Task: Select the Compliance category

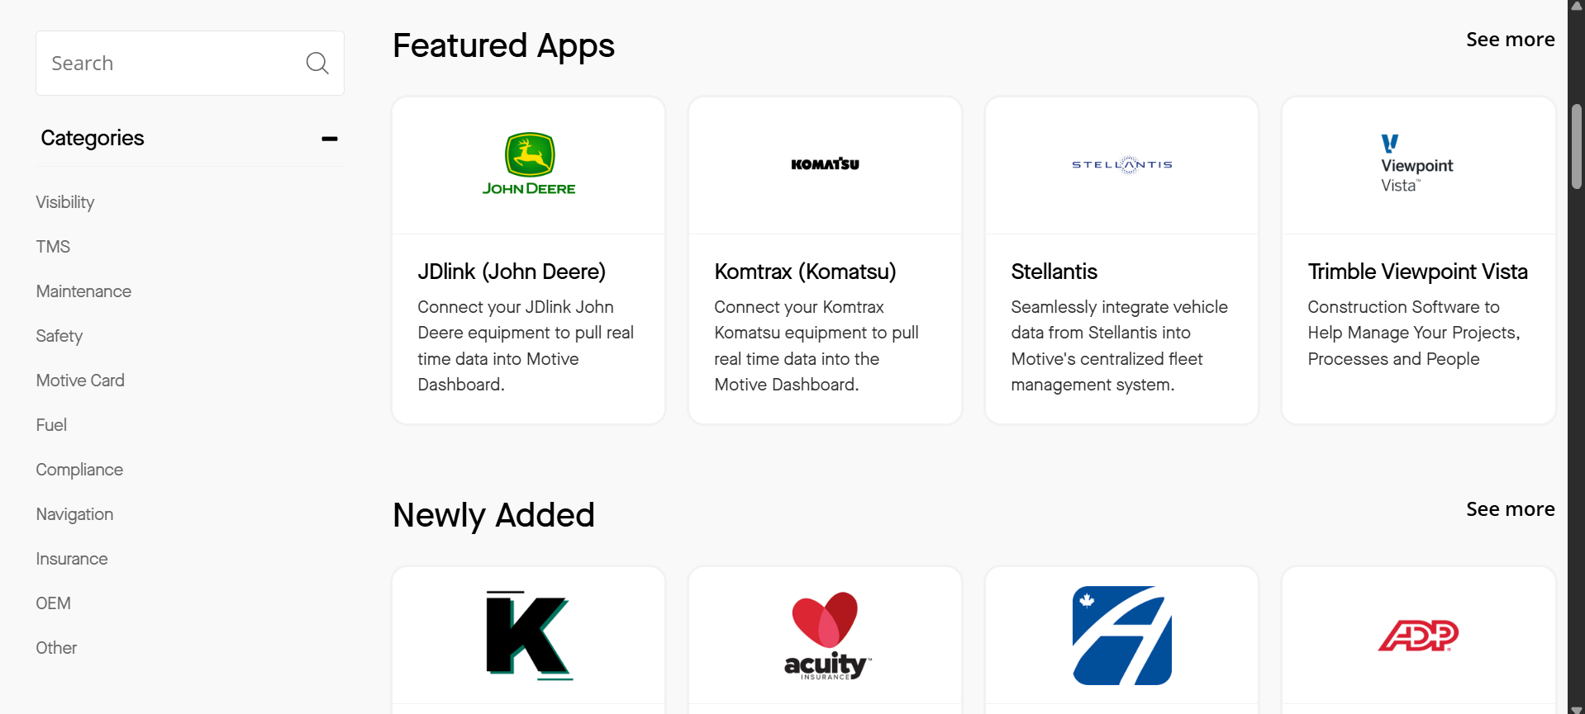Action: click(x=79, y=470)
